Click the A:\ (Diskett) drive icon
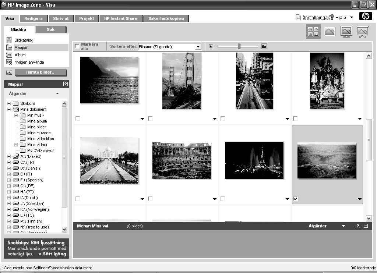 16,156
